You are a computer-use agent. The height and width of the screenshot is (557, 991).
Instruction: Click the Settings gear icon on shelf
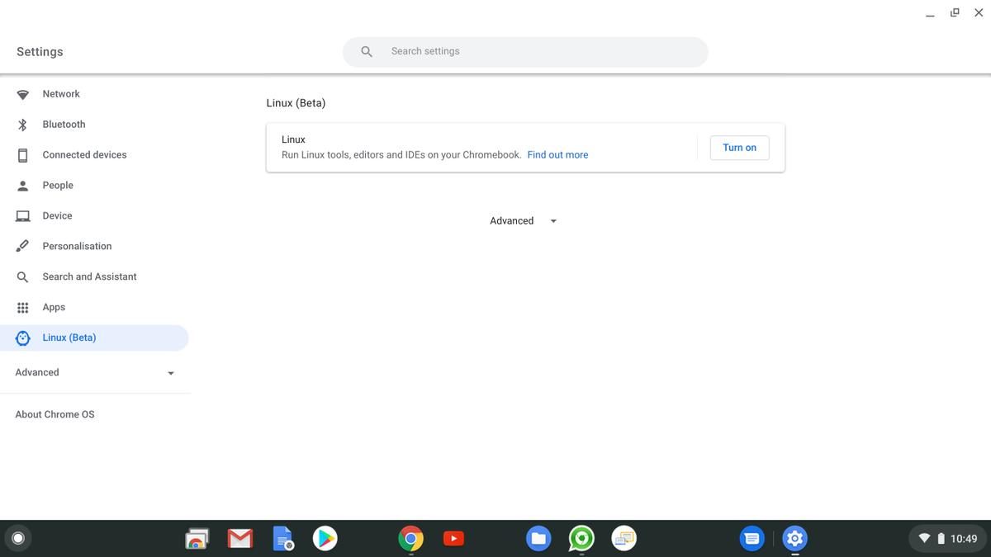coord(794,539)
